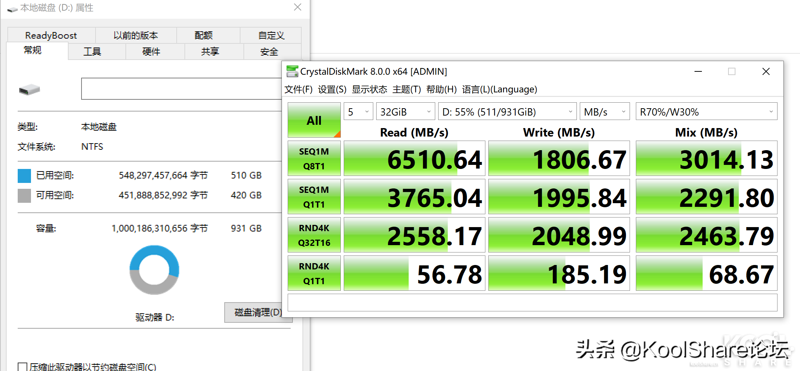Viewport: 800px width, 371px height.
Task: Open the MB/s unit dropdown
Action: pos(605,112)
